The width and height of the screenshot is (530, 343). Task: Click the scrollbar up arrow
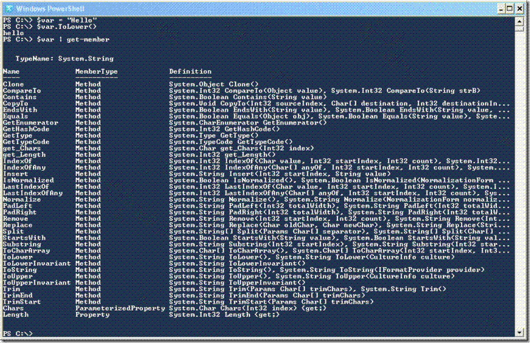[x=519, y=21]
